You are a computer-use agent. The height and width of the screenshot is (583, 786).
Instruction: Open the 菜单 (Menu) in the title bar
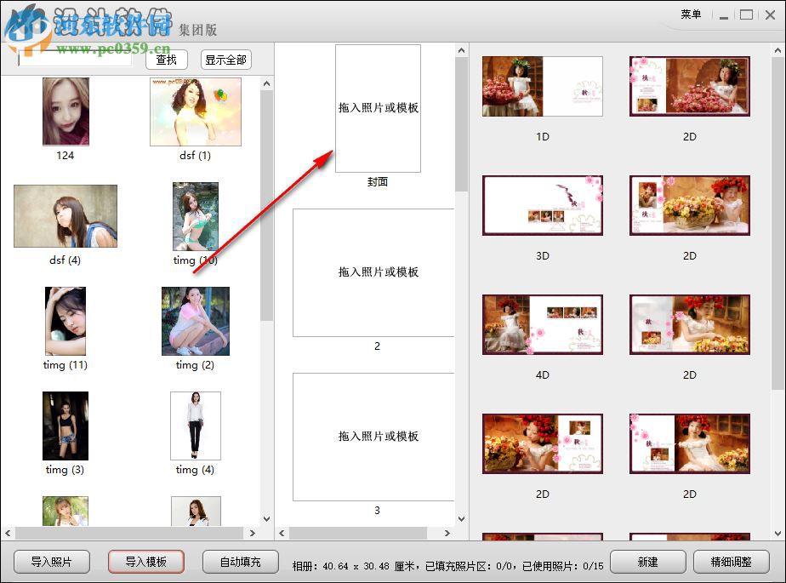[691, 14]
